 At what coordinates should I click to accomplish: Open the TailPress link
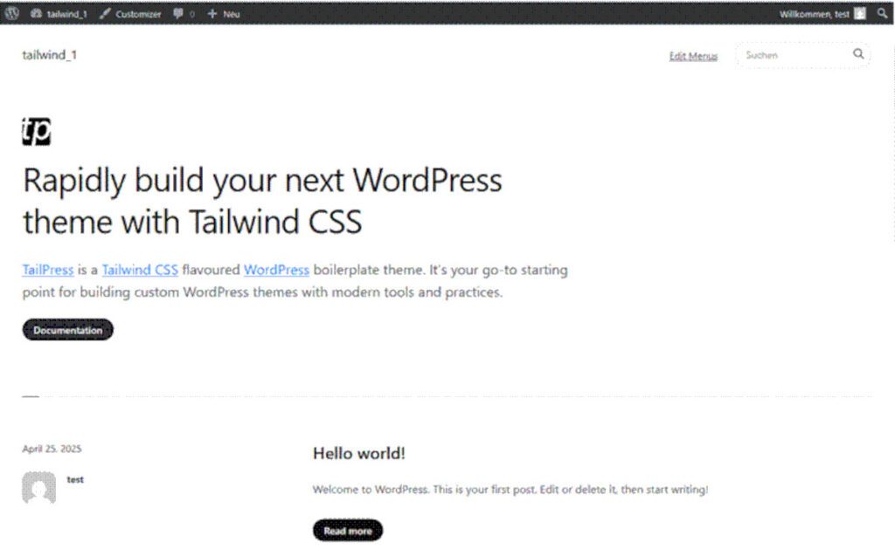point(47,270)
